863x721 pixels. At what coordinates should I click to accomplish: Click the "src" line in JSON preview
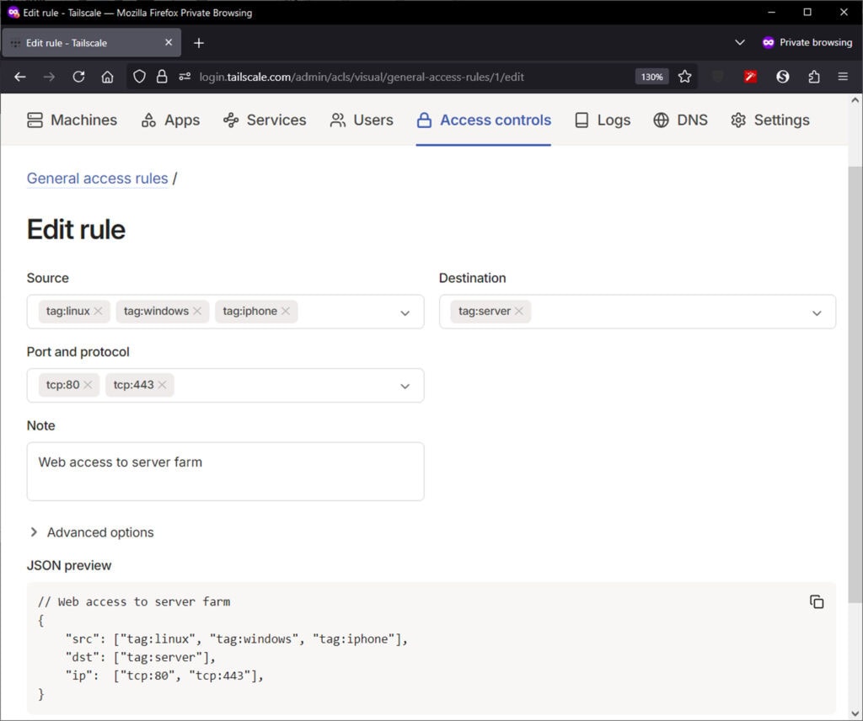click(236, 638)
